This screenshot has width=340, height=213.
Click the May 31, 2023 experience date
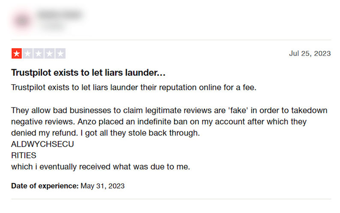(103, 186)
